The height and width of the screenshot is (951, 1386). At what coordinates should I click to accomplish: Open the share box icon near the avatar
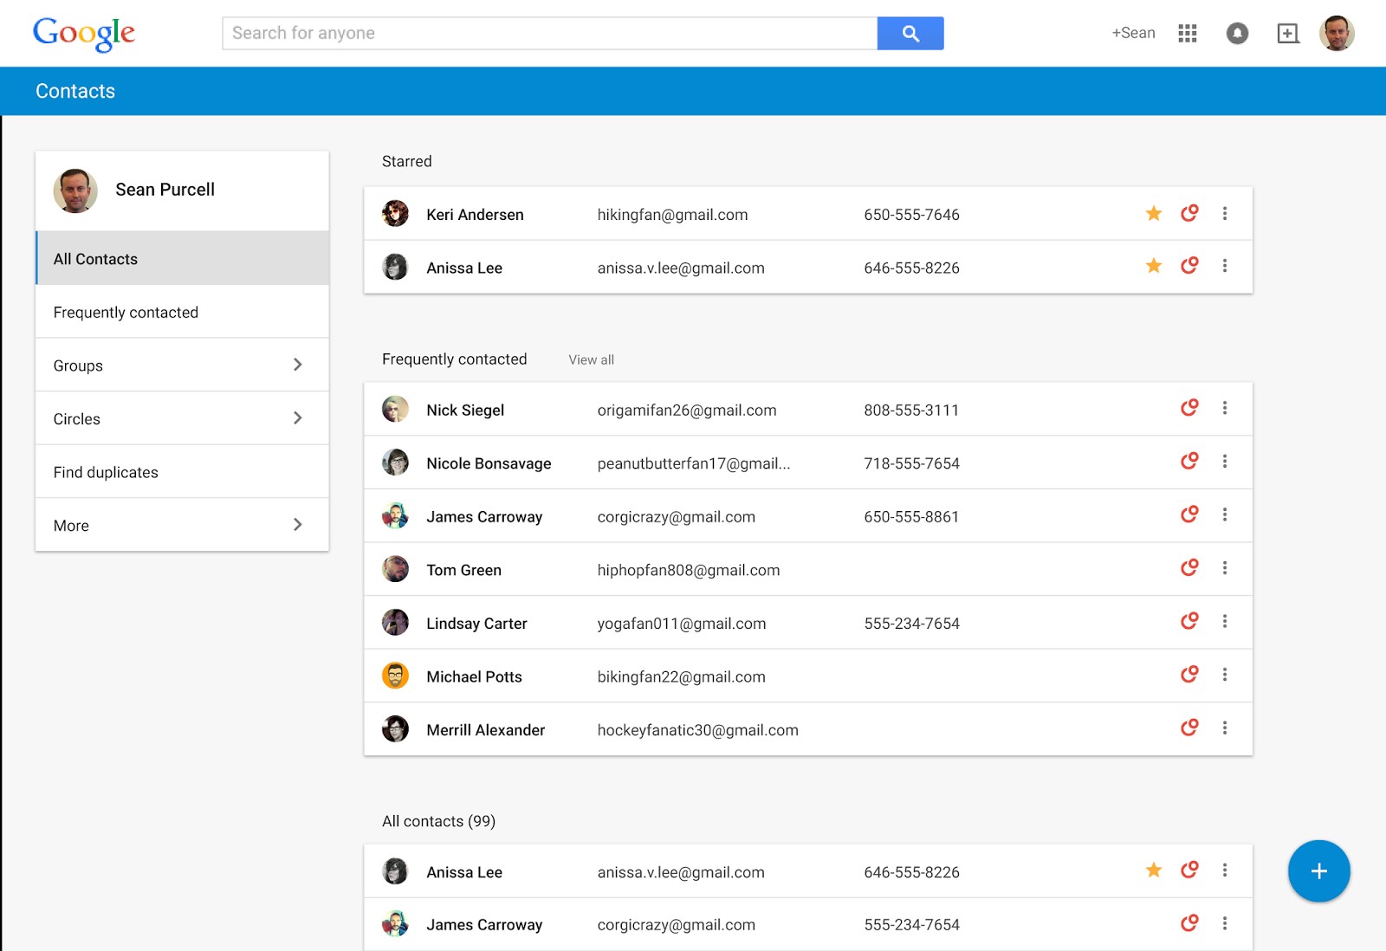point(1288,33)
